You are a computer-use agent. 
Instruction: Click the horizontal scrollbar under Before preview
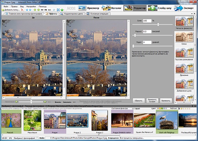(x=32, y=98)
